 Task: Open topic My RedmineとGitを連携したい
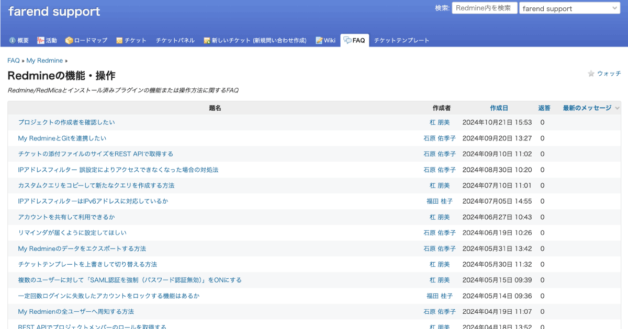(62, 138)
